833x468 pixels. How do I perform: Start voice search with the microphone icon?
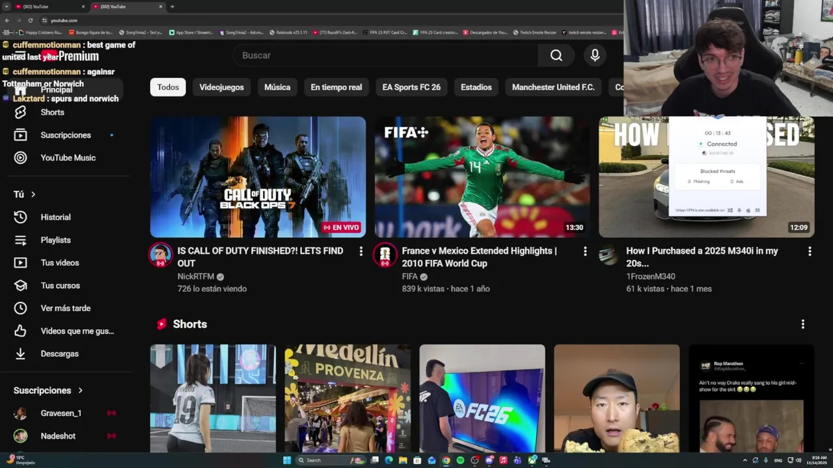(595, 56)
